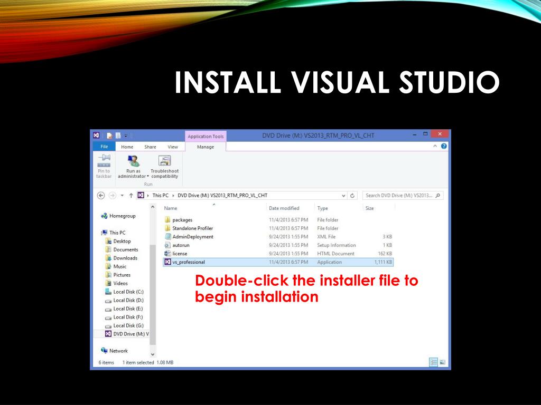Open Explorer help question mark
Viewport: 541px width, 405px height.
tap(444, 146)
